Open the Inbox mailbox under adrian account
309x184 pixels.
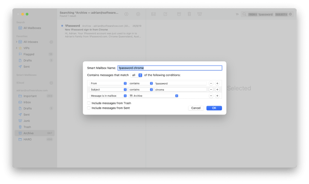pyautogui.click(x=34, y=102)
